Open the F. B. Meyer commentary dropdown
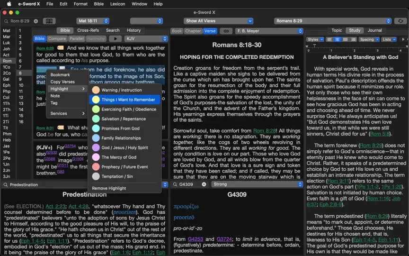This screenshot has width=409, height=256. (x=269, y=31)
